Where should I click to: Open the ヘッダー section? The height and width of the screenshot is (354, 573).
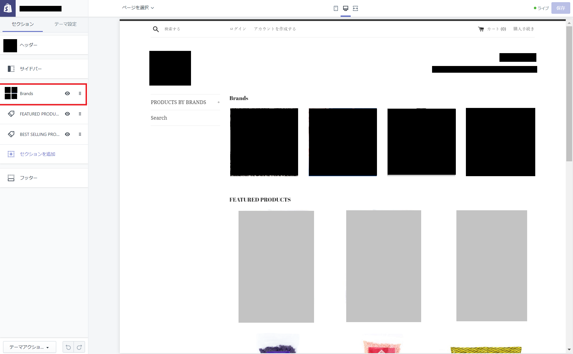pyautogui.click(x=44, y=45)
